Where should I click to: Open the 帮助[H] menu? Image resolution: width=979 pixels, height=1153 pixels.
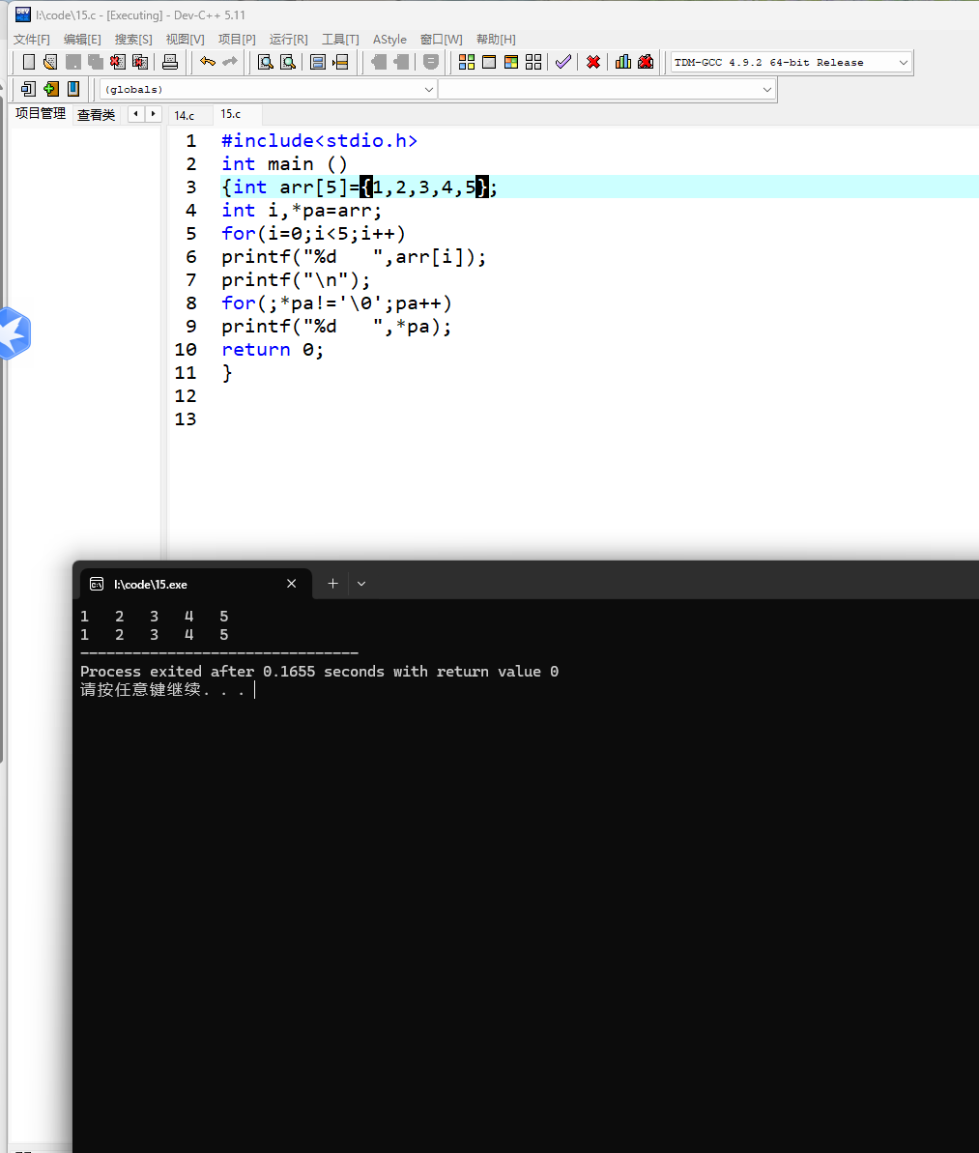(x=496, y=40)
